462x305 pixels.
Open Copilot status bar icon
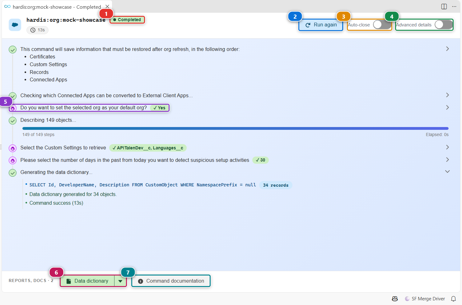pyautogui.click(x=395, y=299)
